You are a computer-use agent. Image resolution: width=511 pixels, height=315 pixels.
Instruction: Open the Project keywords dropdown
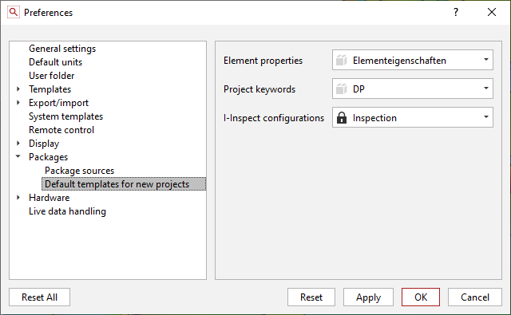point(413,89)
